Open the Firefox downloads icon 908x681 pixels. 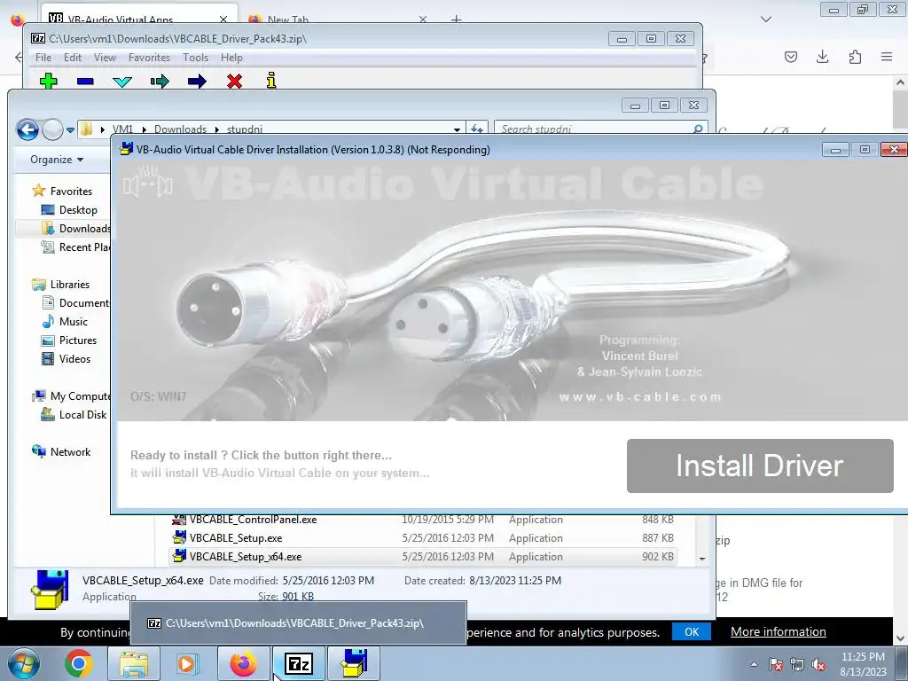[x=822, y=57]
